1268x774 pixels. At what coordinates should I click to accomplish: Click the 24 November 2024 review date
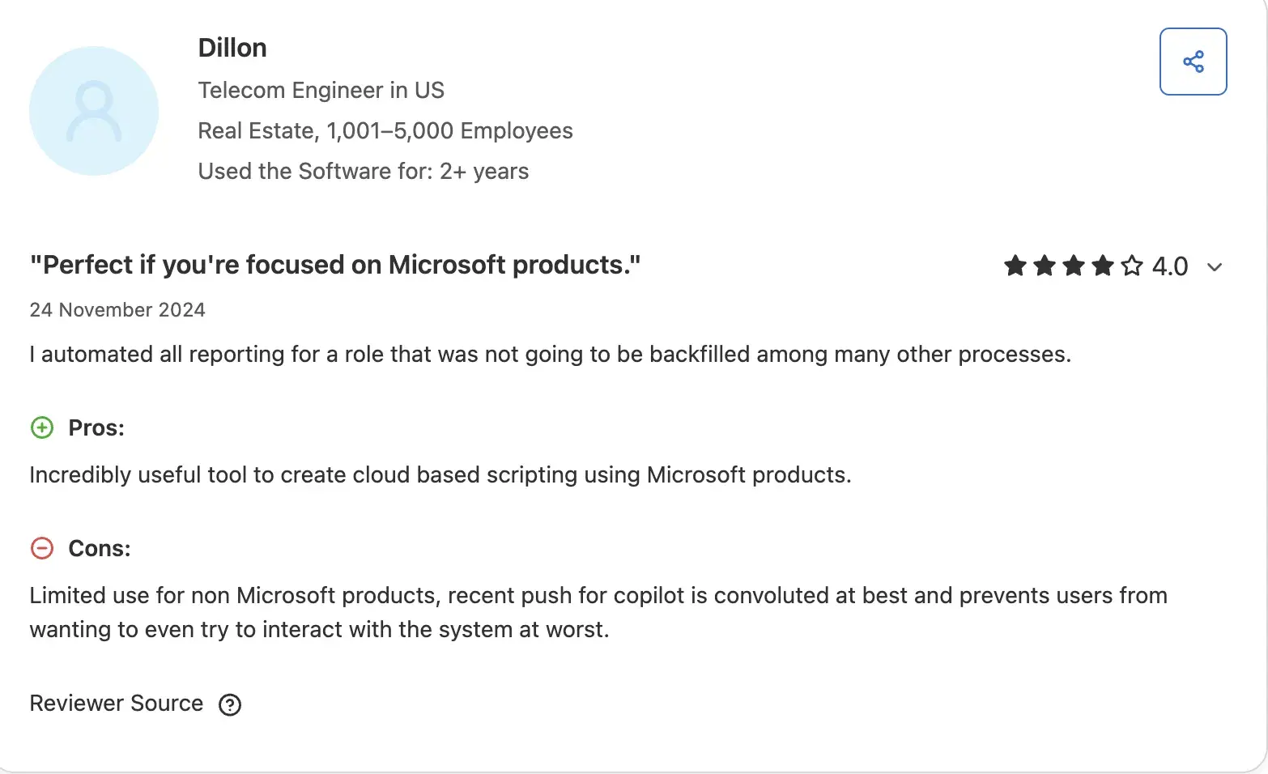coord(117,310)
